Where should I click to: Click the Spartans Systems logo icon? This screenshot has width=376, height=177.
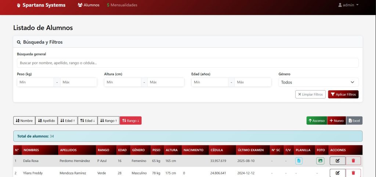pos(19,5)
